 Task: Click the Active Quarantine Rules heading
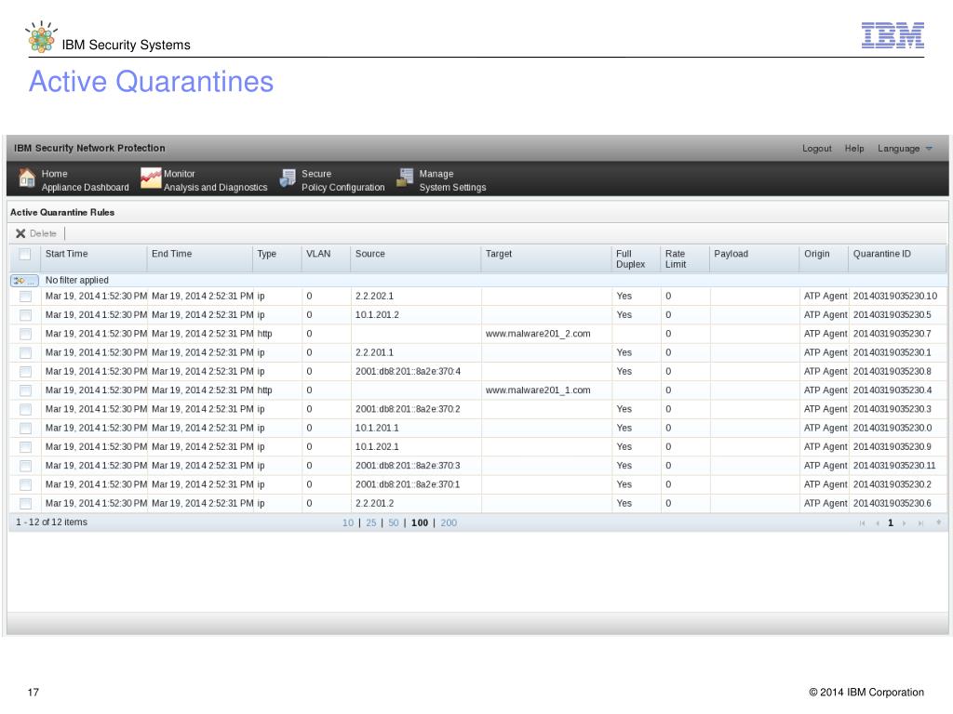point(62,213)
